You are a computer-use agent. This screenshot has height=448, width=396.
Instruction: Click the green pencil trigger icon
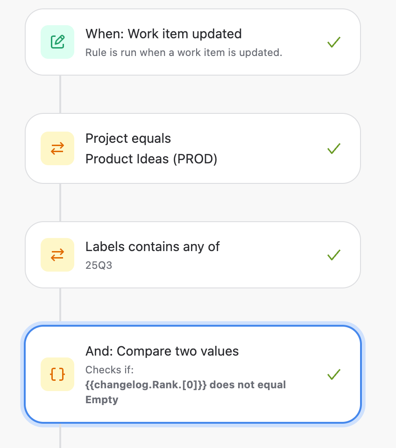pyautogui.click(x=57, y=42)
